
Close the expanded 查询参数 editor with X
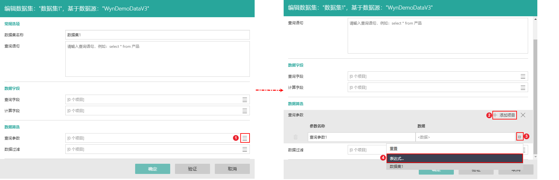(x=523, y=115)
